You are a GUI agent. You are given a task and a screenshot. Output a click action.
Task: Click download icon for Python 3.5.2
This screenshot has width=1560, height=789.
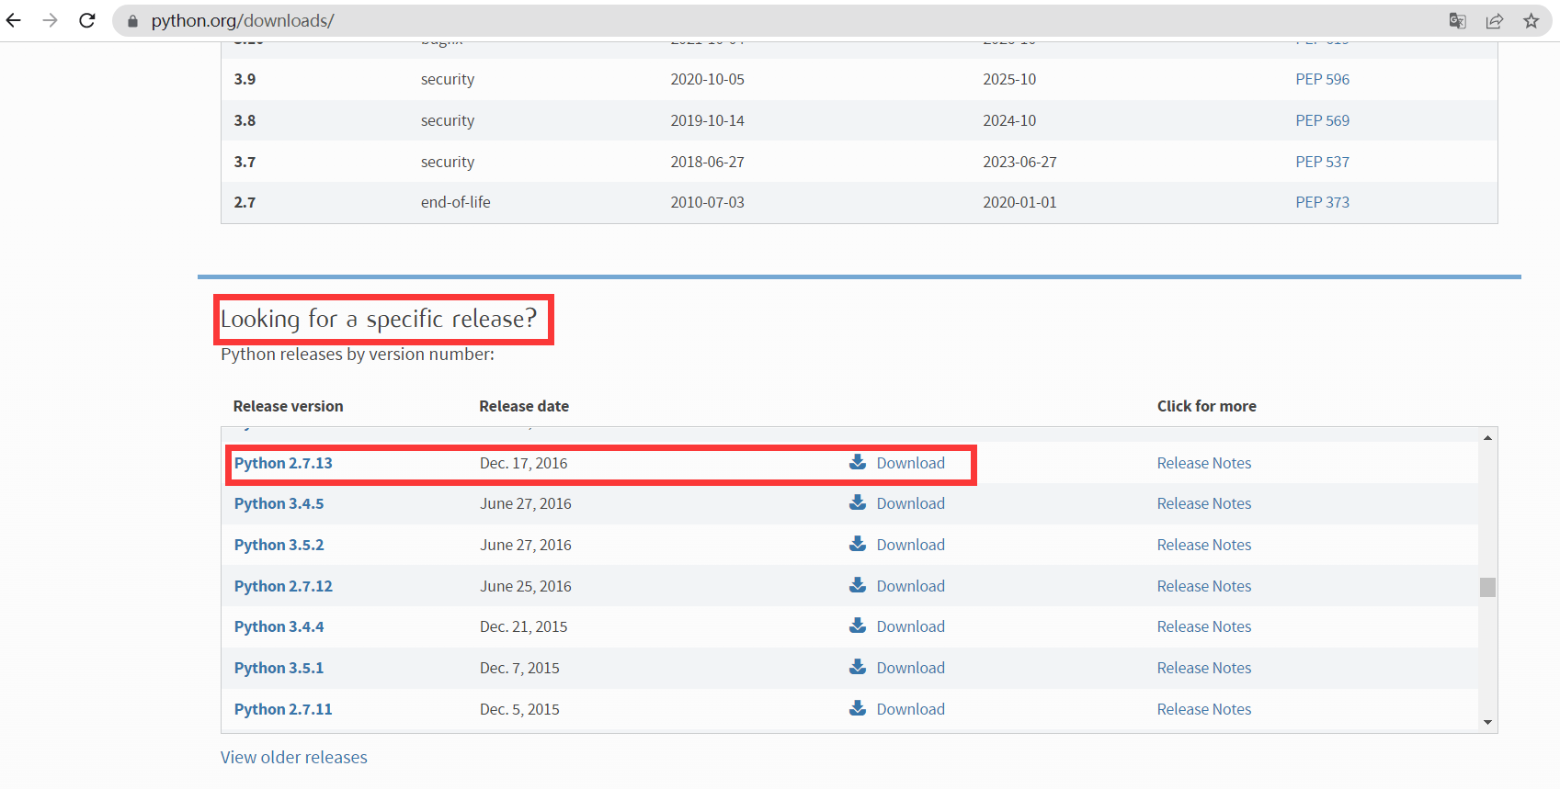click(x=858, y=544)
